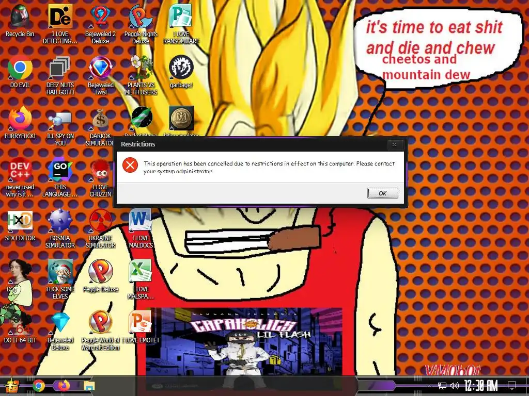The image size is (529, 396).
Task: Open the Start menu button
Action: 13,386
